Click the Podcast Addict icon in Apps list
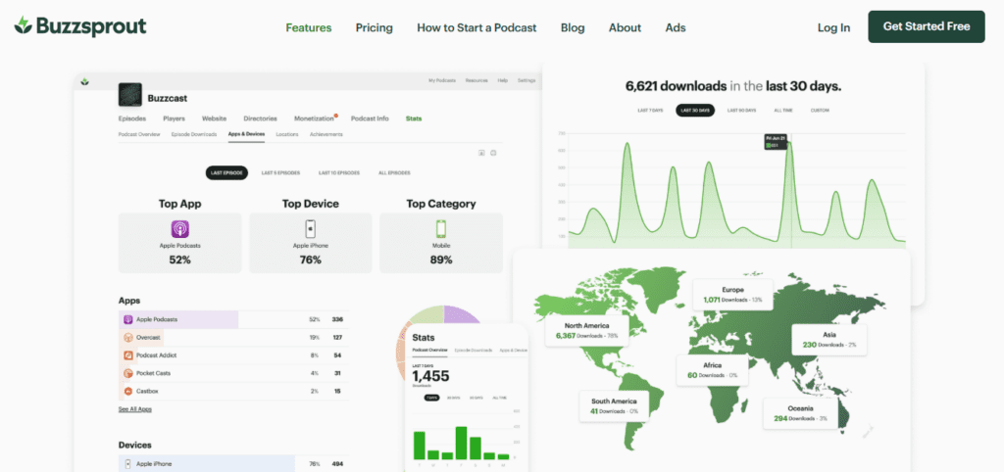This screenshot has width=1004, height=472. (128, 354)
